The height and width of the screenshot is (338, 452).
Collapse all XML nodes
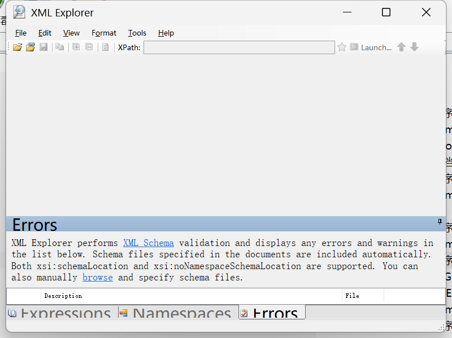[89, 47]
